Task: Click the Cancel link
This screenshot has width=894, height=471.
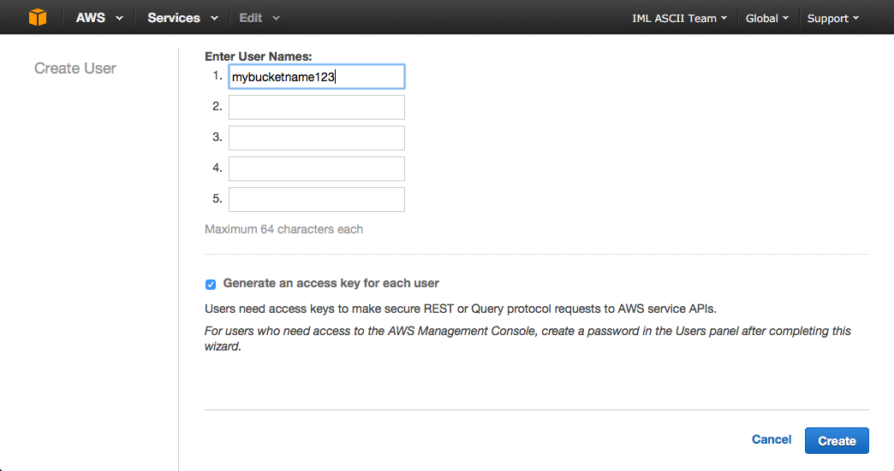Action: coord(772,439)
